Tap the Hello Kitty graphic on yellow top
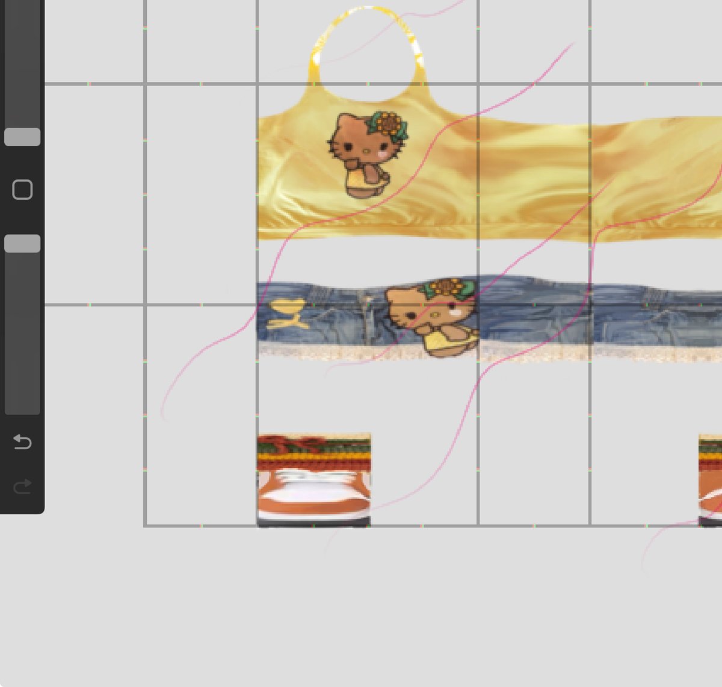Screen dimensions: 722x687 click(367, 154)
